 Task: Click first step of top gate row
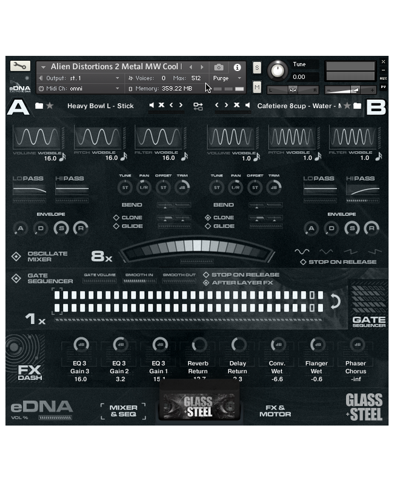point(57,295)
